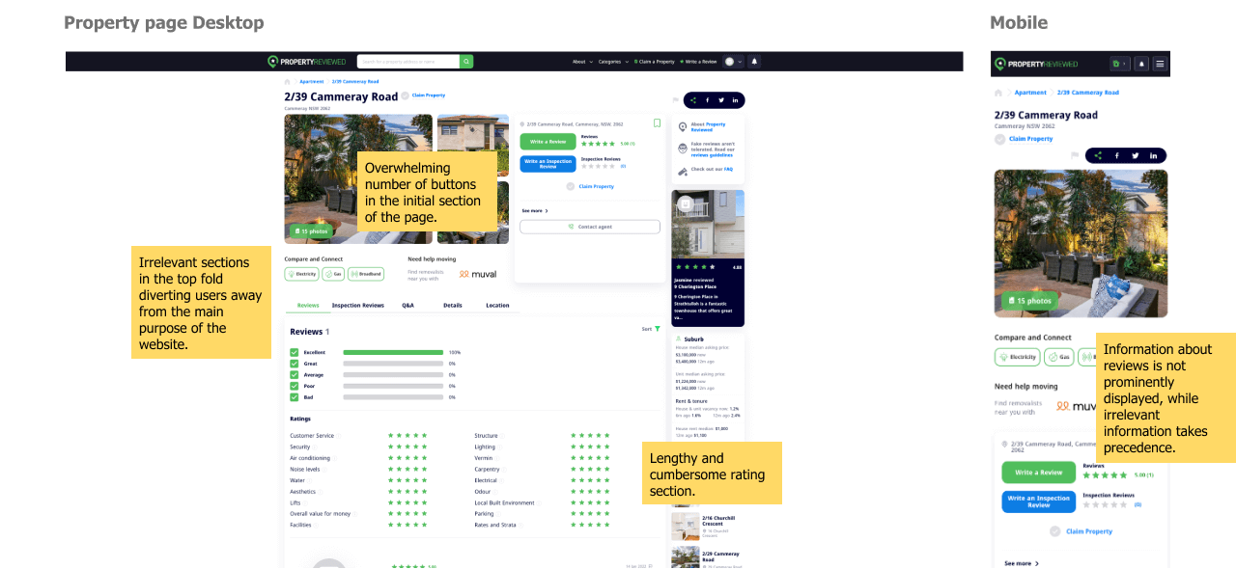This screenshot has height=569, width=1236.
Task: Toggle the Great rating checkbox
Action: click(295, 364)
